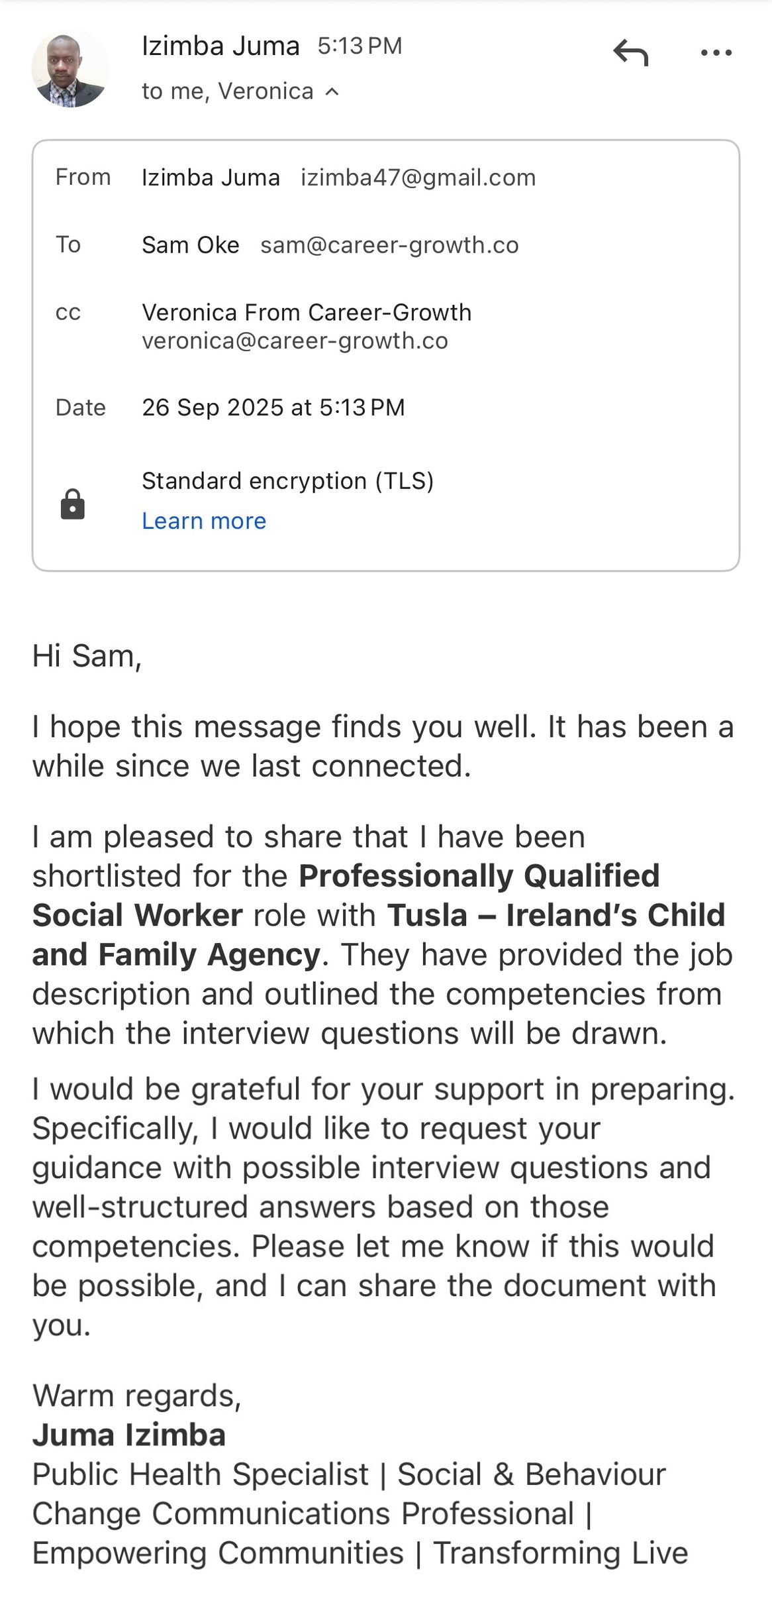772x1601 pixels.
Task: Tap the 5:13 PM timestamp in header
Action: 360,46
